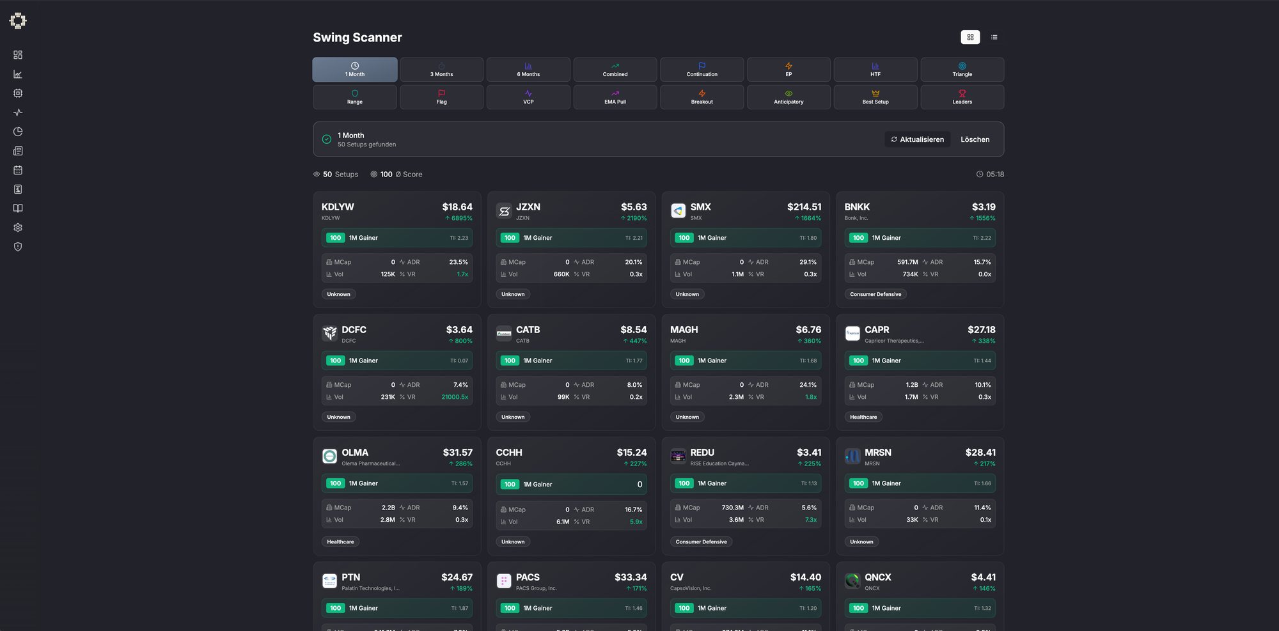
Task: Select the Breakout scanner tab
Action: [x=702, y=97]
